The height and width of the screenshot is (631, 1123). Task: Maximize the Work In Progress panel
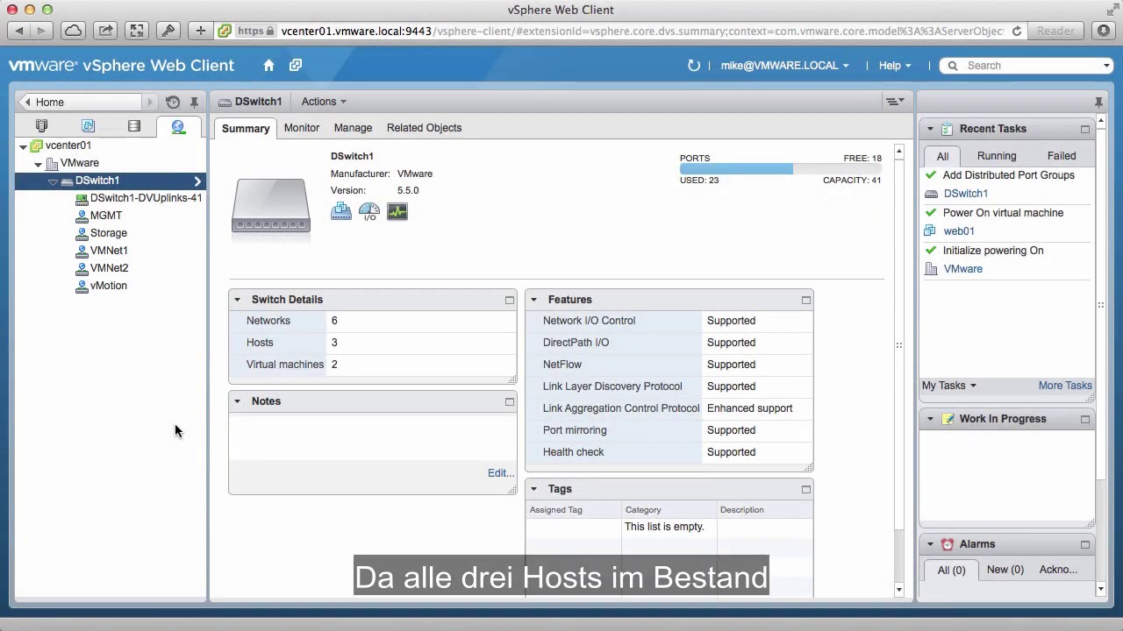1085,419
